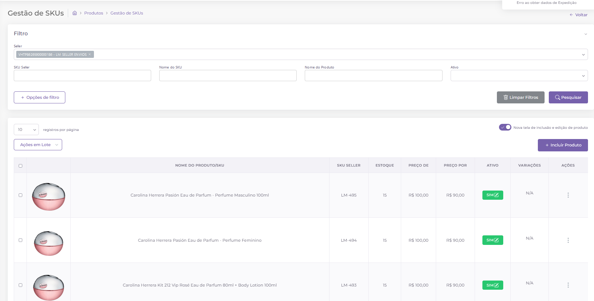Edit active status SIM for LM-494

pyautogui.click(x=493, y=240)
